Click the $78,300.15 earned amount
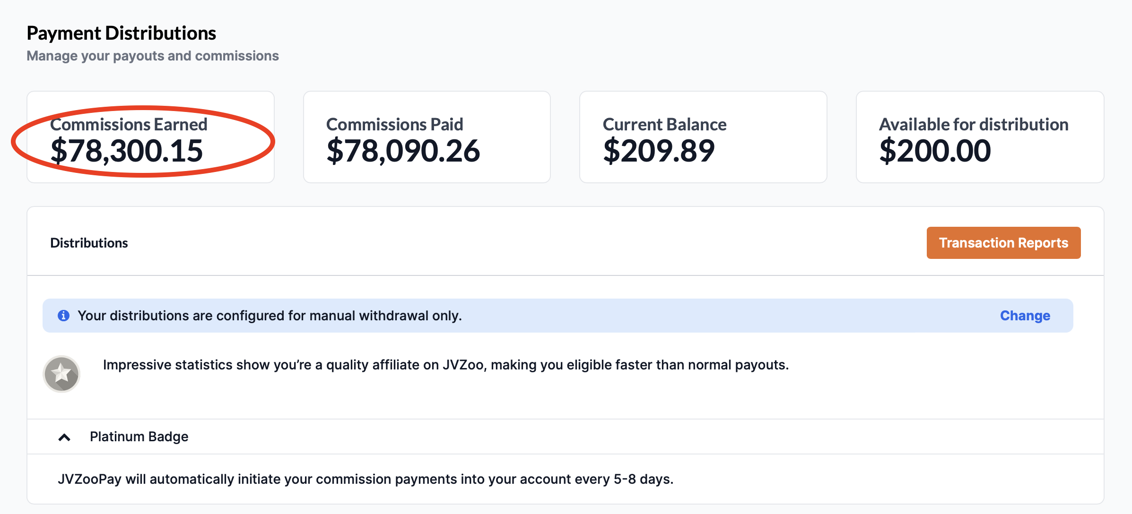Screen dimensions: 1132x514 click(x=127, y=151)
